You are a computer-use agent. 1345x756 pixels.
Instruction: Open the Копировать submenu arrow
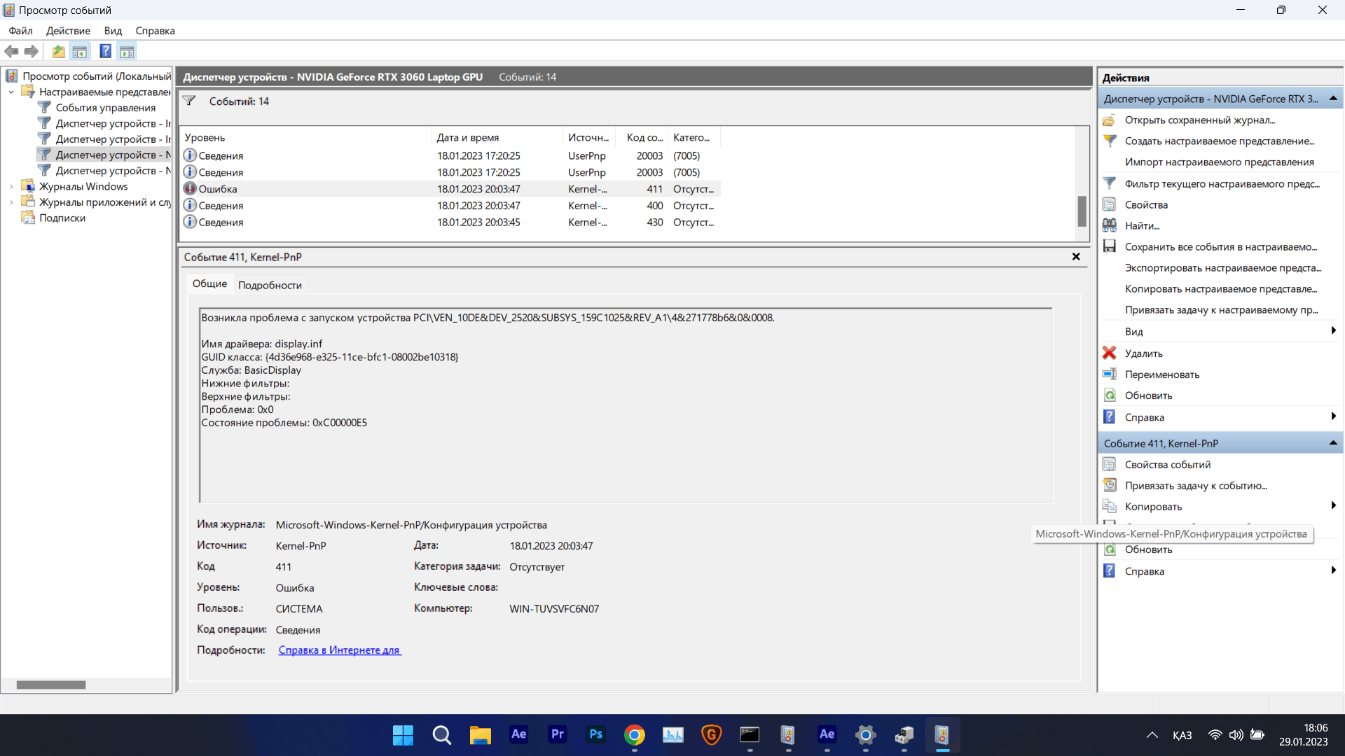[1333, 505]
